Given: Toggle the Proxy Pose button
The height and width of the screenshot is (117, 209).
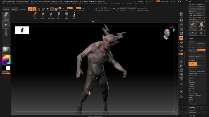Looking at the screenshot, I should click(x=193, y=64).
